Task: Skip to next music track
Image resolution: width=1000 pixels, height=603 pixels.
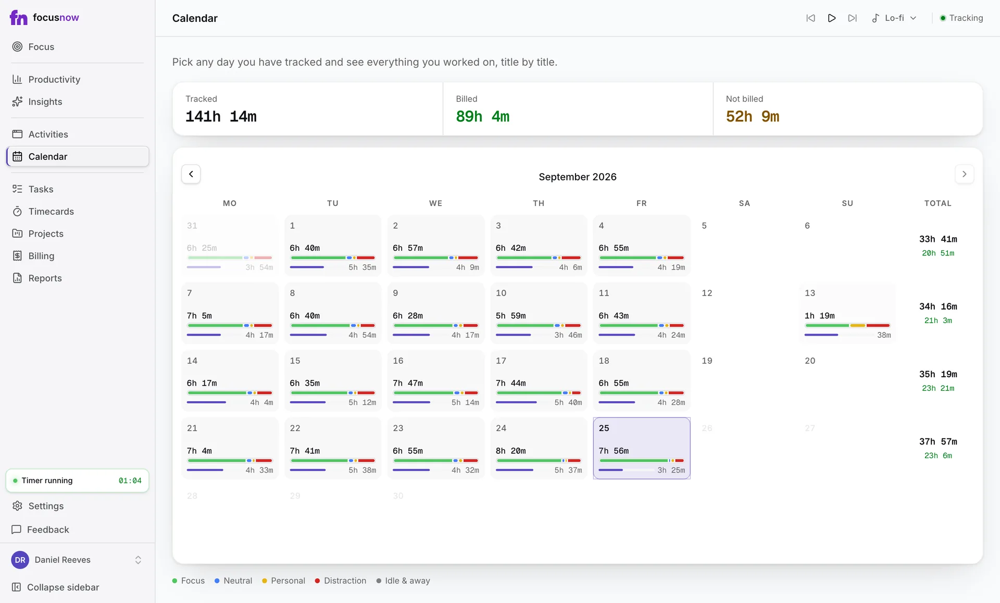Action: pos(853,18)
